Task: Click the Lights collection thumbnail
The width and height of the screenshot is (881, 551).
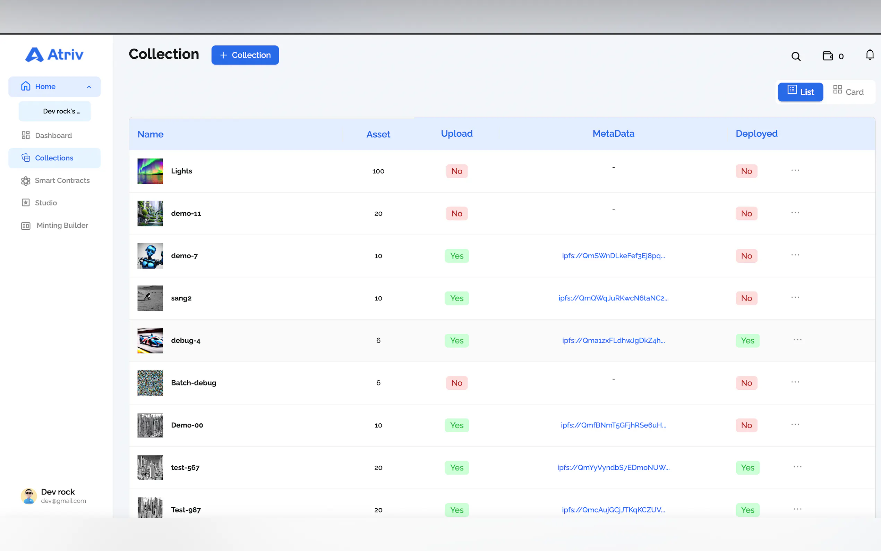Action: pos(150,171)
